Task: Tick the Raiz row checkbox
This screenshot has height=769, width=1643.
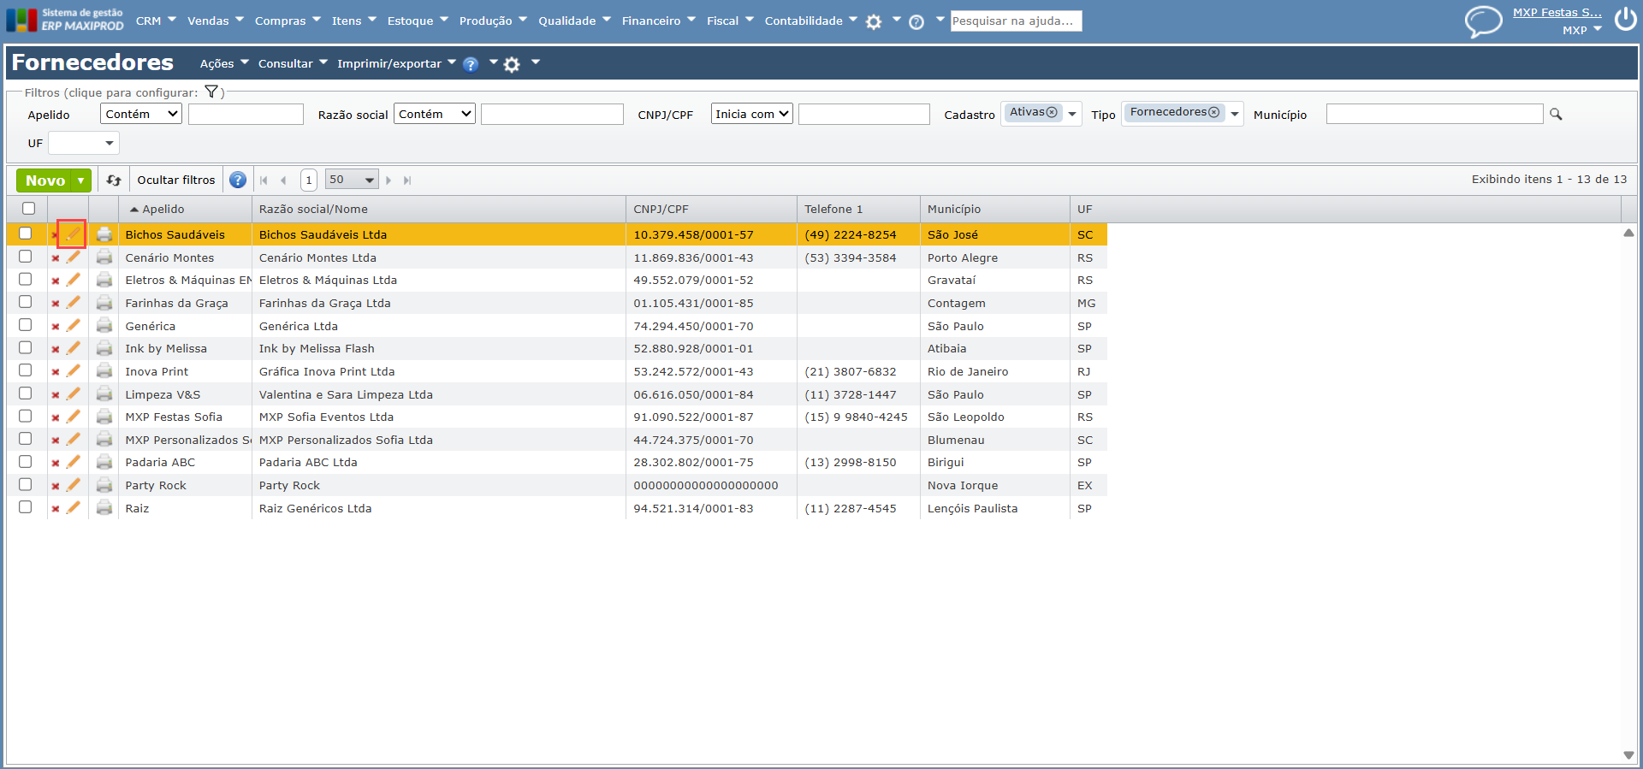Action: pos(26,507)
